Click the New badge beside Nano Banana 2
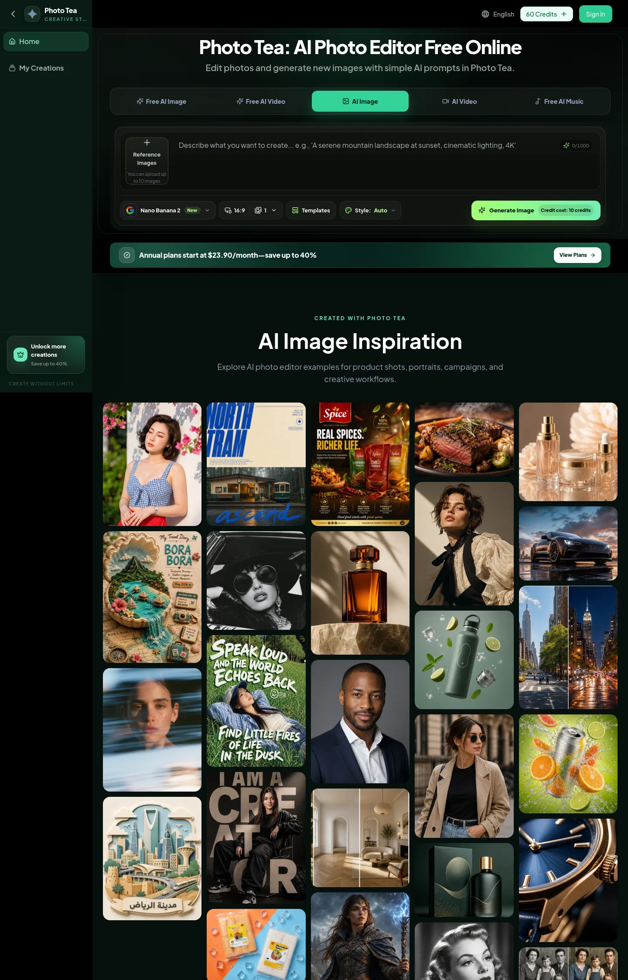 pyautogui.click(x=192, y=210)
